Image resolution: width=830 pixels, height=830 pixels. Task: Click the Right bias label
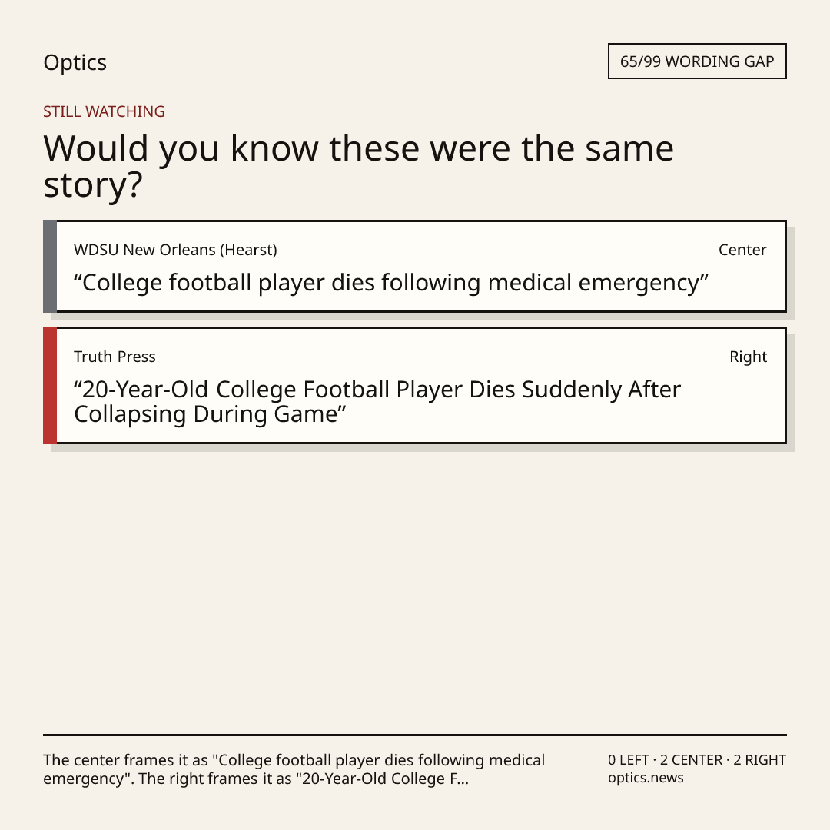(748, 357)
